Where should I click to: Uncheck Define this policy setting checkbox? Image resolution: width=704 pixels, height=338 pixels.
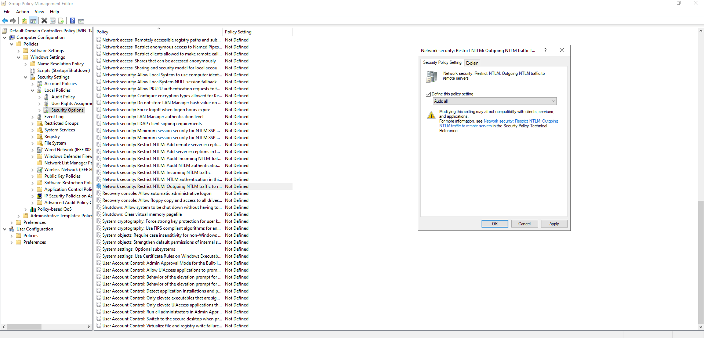click(428, 94)
